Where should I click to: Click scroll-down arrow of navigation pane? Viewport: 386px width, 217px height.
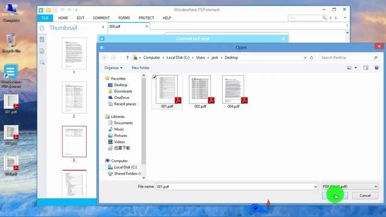(x=144, y=178)
